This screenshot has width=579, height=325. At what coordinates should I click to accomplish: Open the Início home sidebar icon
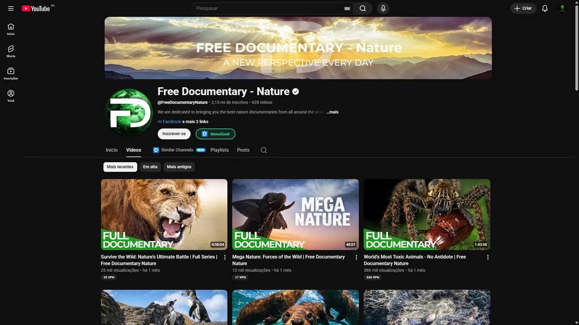pyautogui.click(x=11, y=29)
